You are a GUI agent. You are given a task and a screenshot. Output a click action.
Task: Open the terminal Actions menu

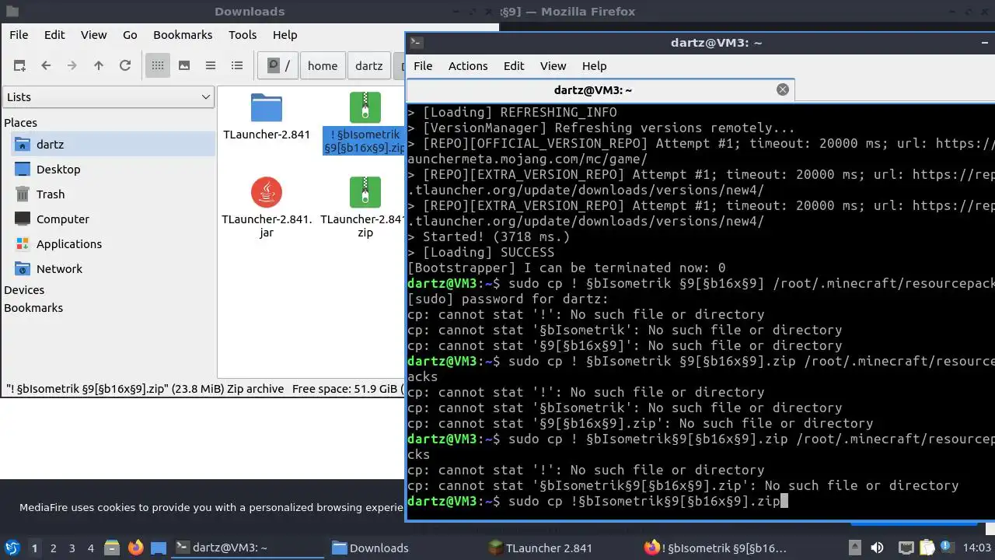468,66
